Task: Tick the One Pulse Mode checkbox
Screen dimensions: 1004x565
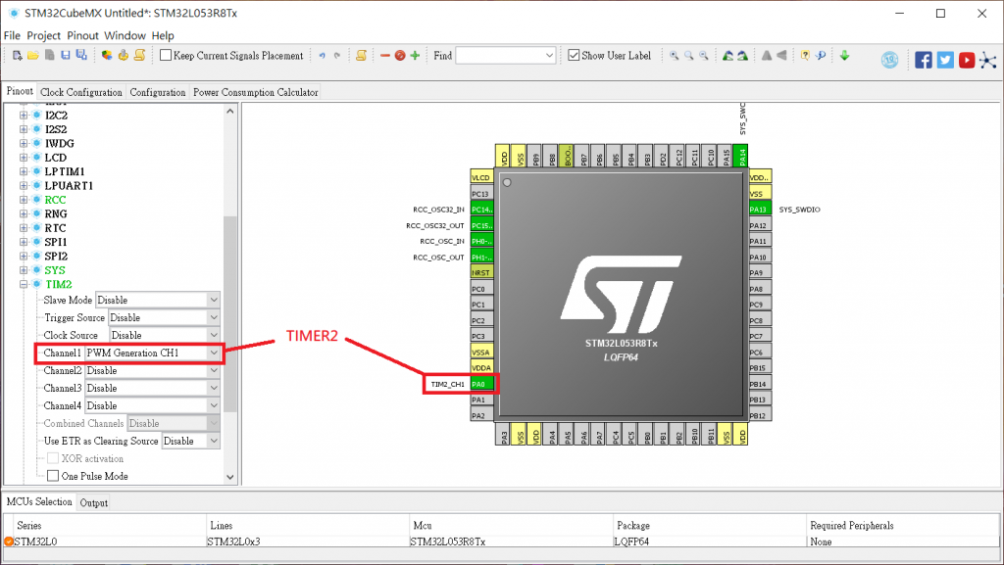Action: [53, 476]
